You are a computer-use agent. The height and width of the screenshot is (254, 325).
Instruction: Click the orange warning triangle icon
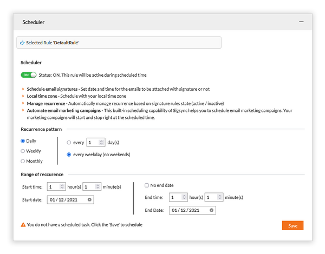tap(23, 224)
